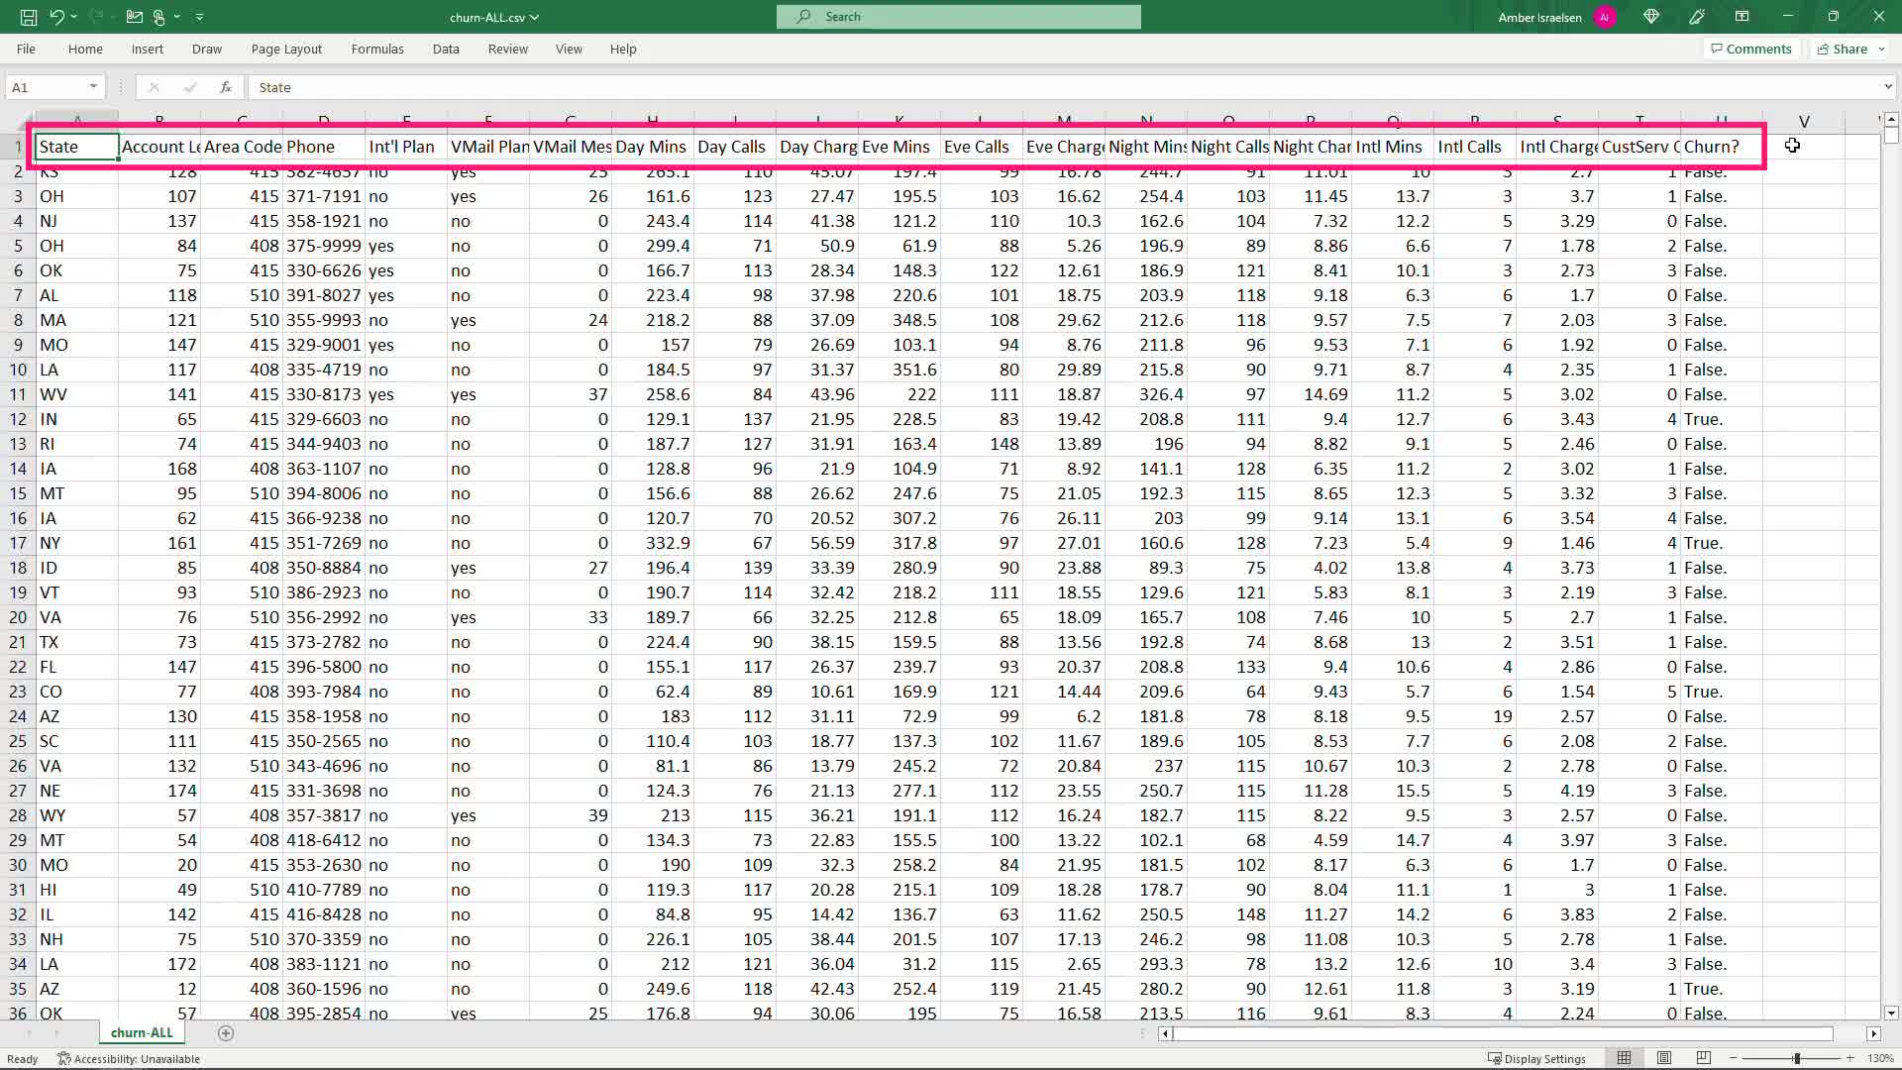The image size is (1902, 1070).
Task: Open Display Settings in the status bar
Action: point(1536,1058)
